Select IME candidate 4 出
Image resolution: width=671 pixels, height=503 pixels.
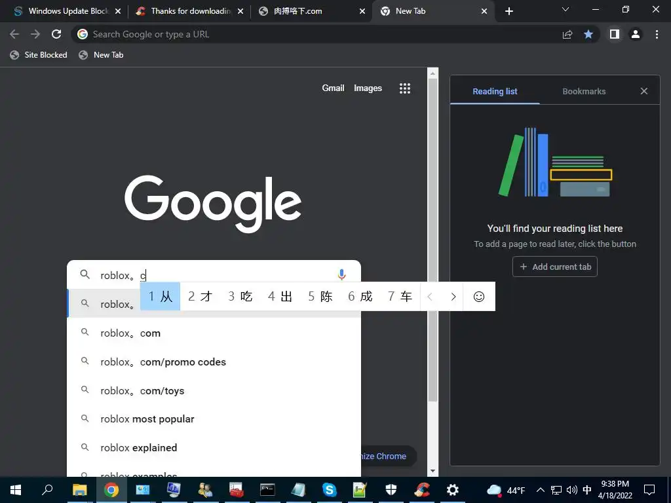tap(280, 297)
